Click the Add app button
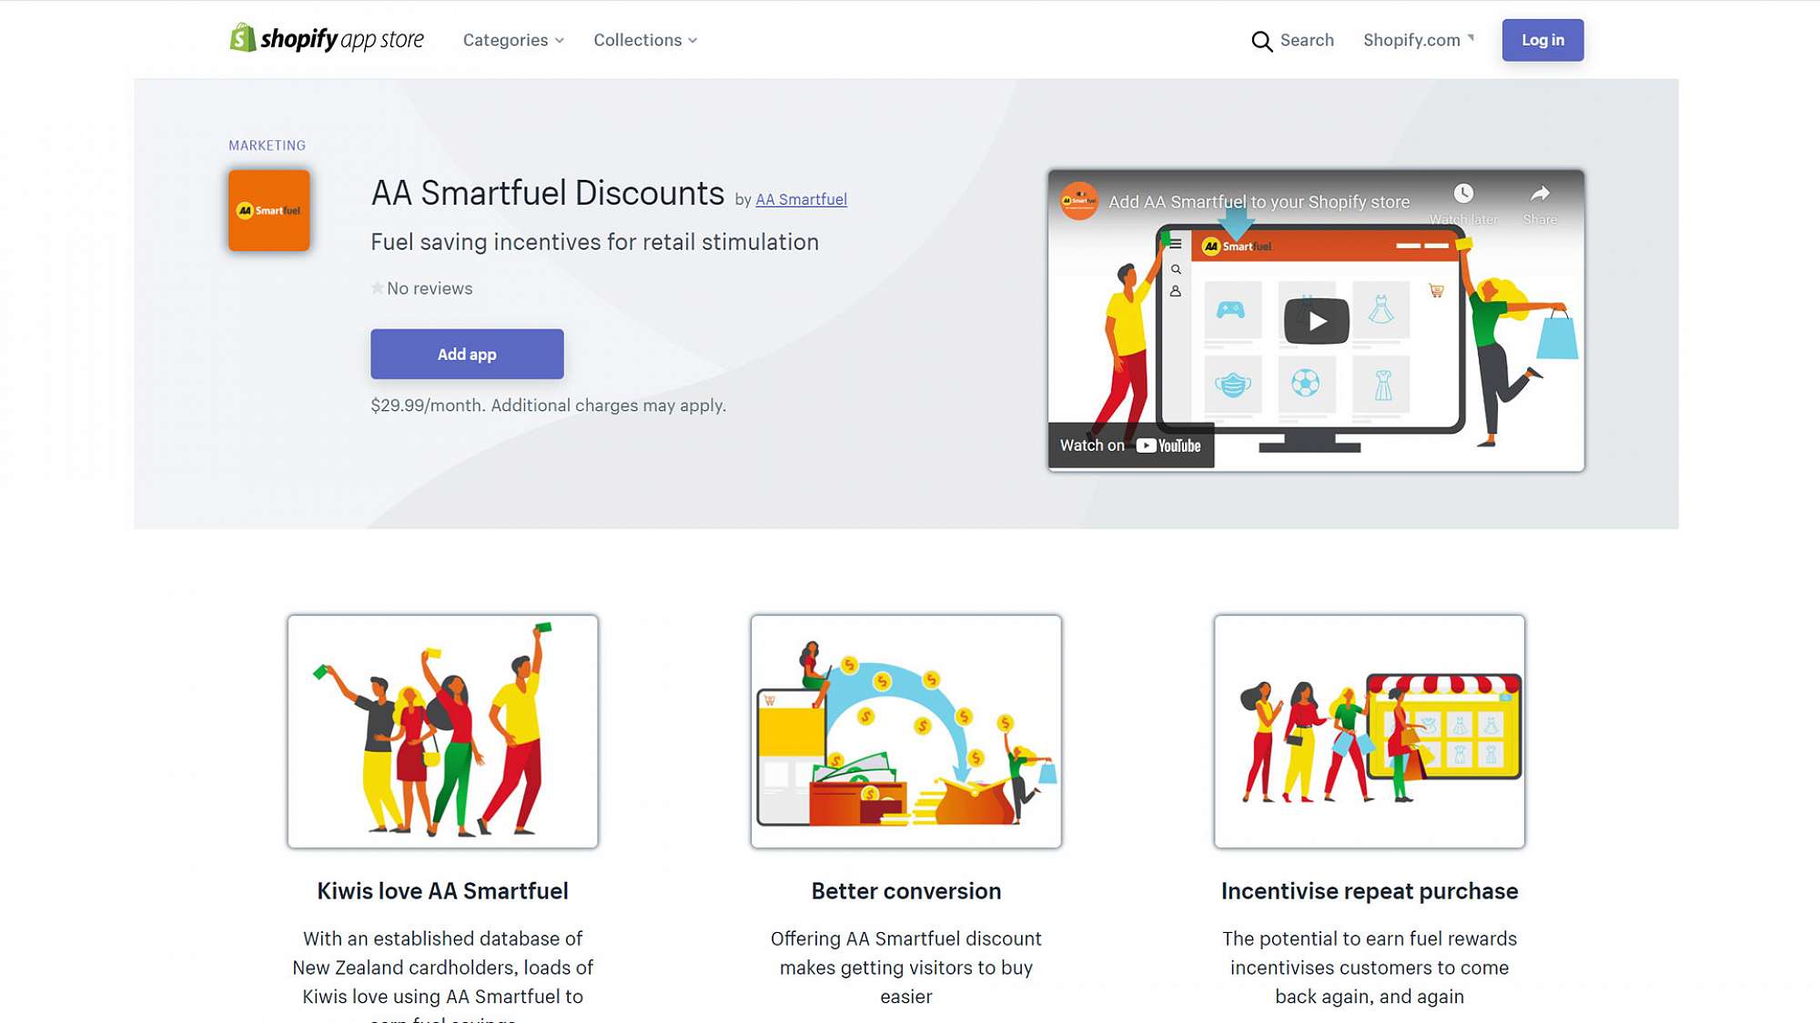Image resolution: width=1820 pixels, height=1023 pixels. [x=467, y=354]
